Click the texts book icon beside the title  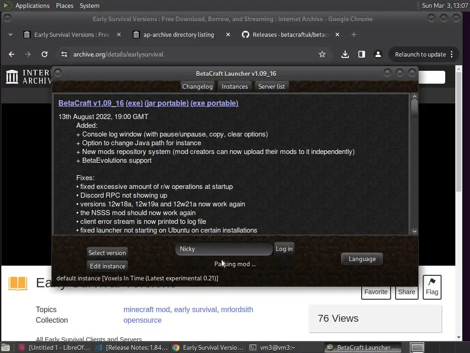tap(18, 283)
